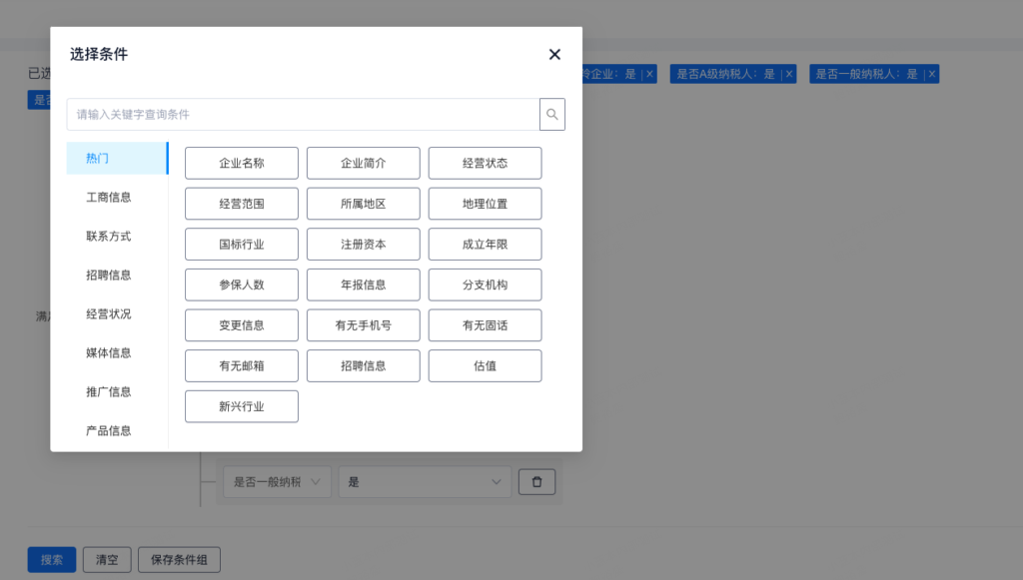This screenshot has width=1023, height=580.
Task: Select the 有无手机号 condition
Action: [363, 325]
